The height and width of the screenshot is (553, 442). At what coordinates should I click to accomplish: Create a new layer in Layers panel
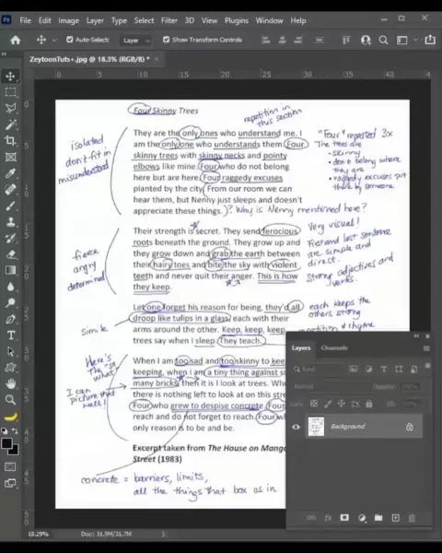(395, 518)
